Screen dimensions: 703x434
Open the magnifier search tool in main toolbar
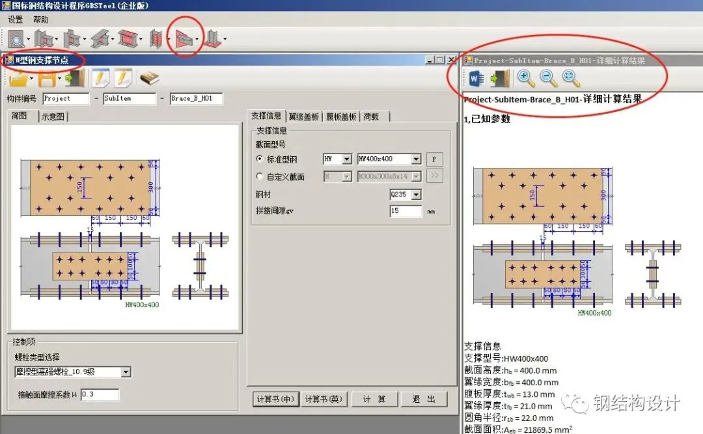[x=16, y=39]
